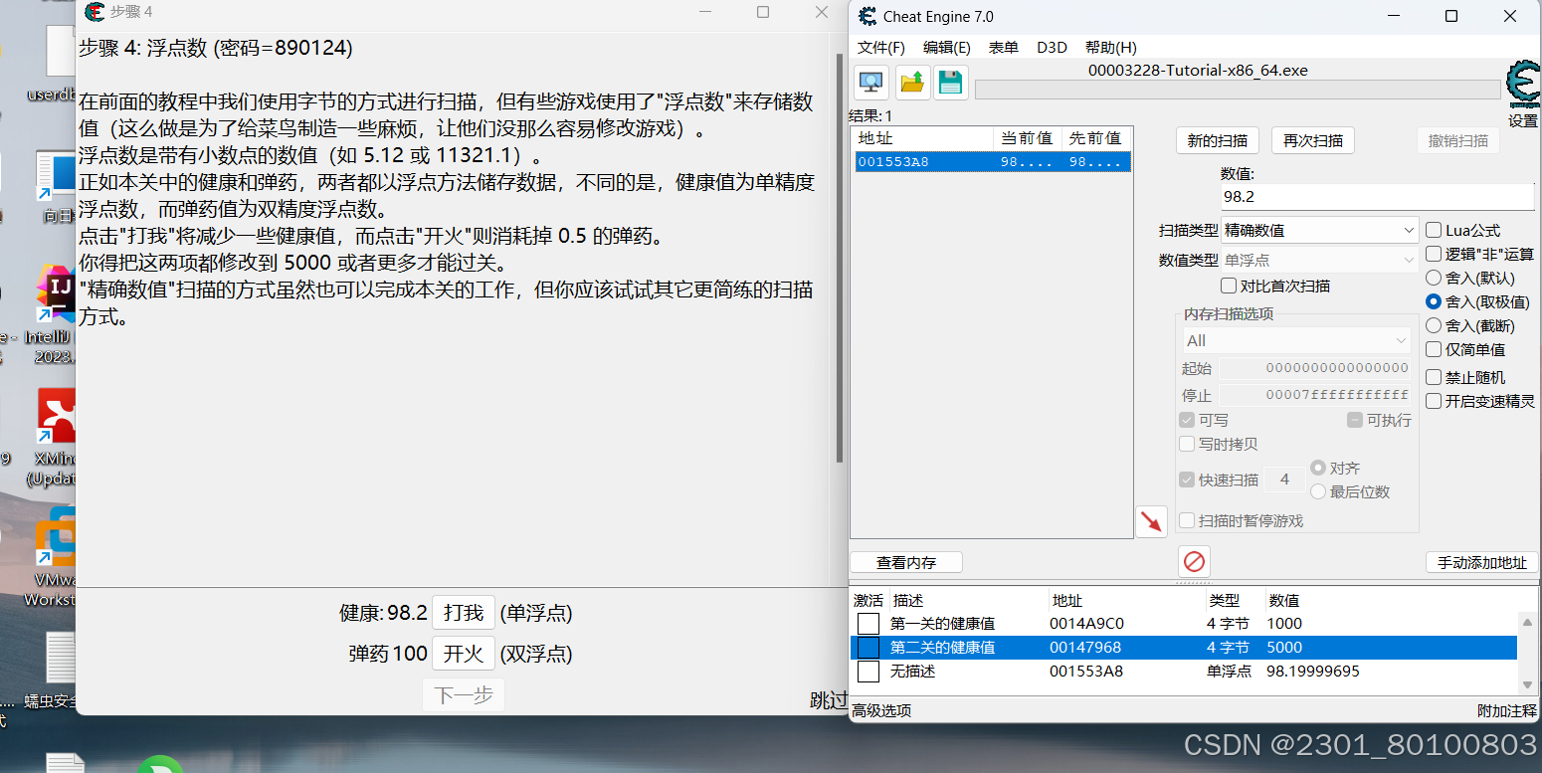
Task: Open Cheat Engine settings logo icon
Action: [x=1522, y=86]
